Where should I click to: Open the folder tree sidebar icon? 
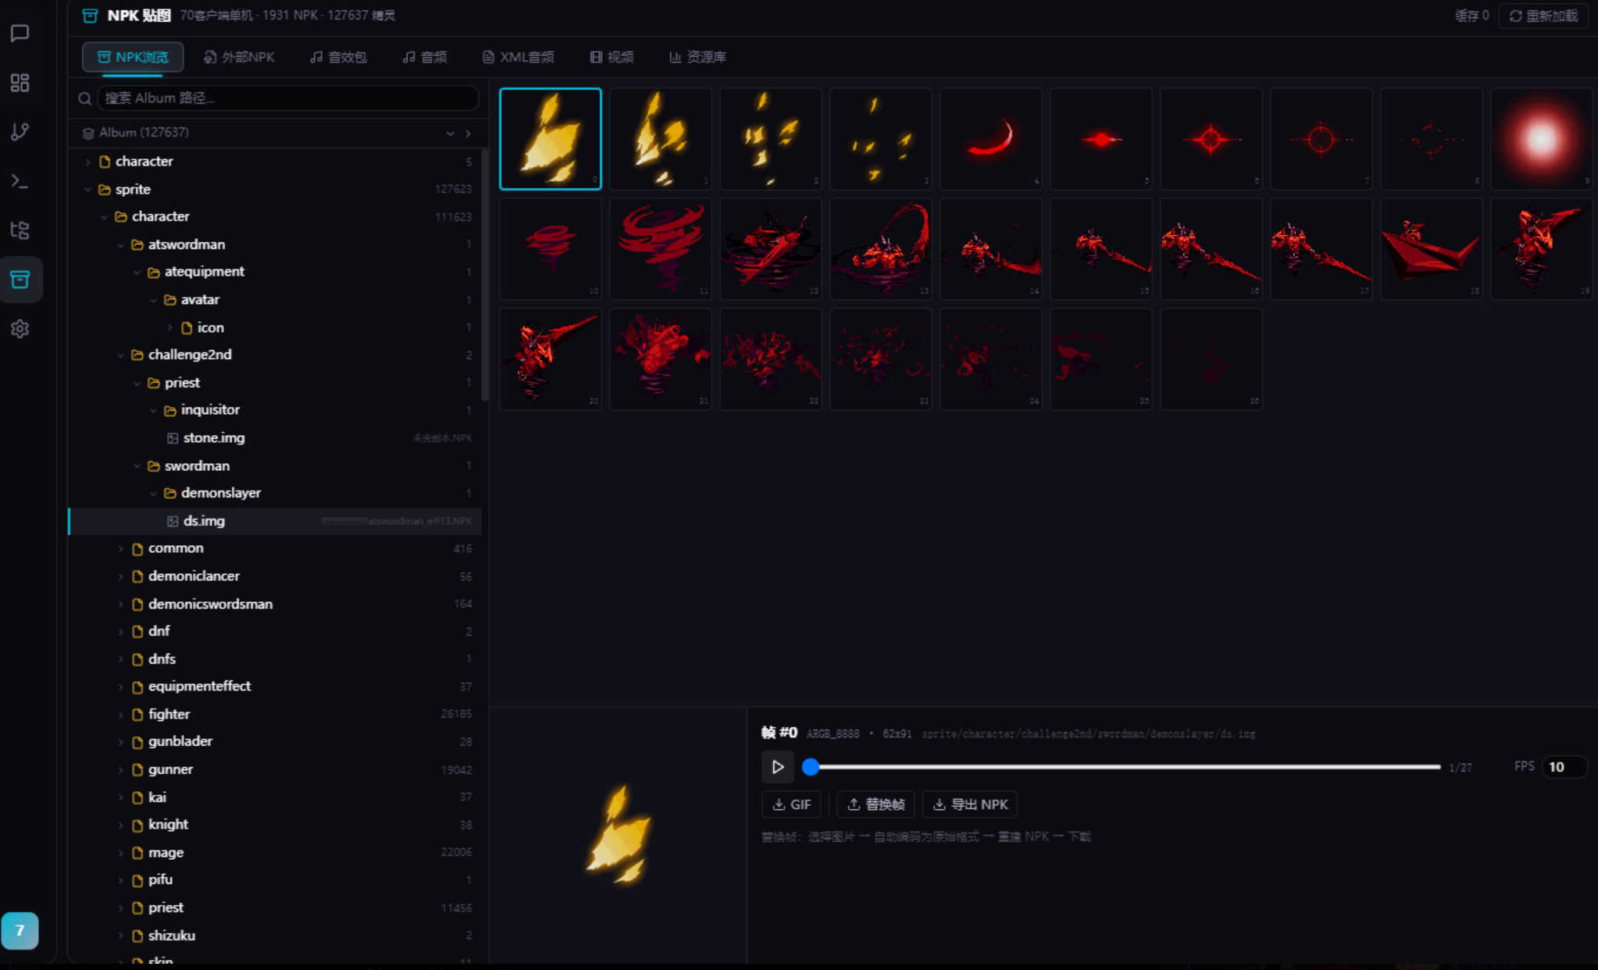click(20, 230)
